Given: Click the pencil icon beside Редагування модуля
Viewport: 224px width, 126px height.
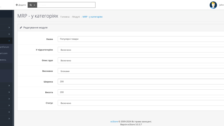Looking at the screenshot, I should point(21,27).
